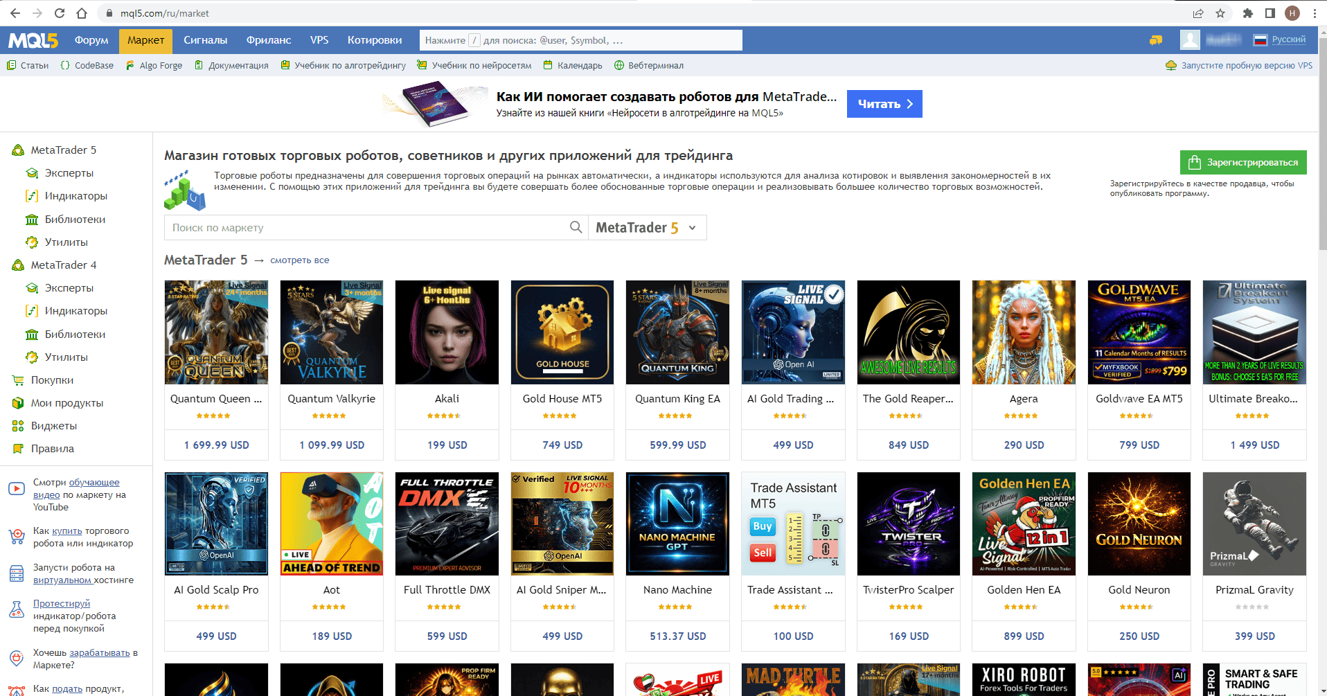Open the user profile avatar
The image size is (1327, 696).
pyautogui.click(x=1190, y=40)
